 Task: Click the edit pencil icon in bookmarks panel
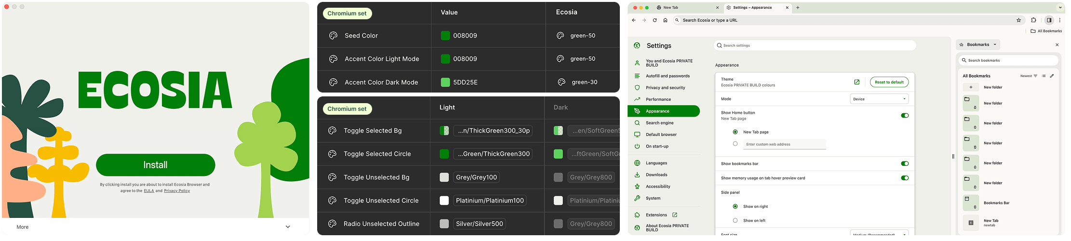(x=1052, y=76)
